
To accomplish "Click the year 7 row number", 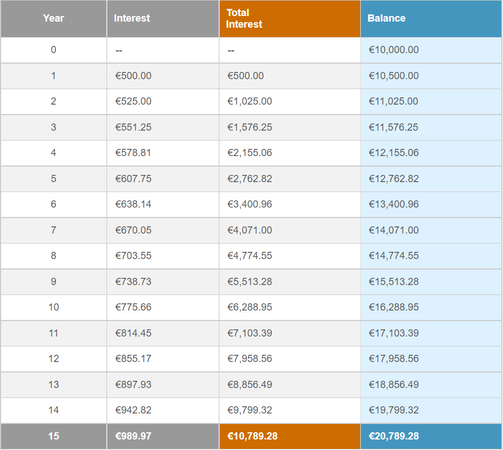I will pos(54,230).
